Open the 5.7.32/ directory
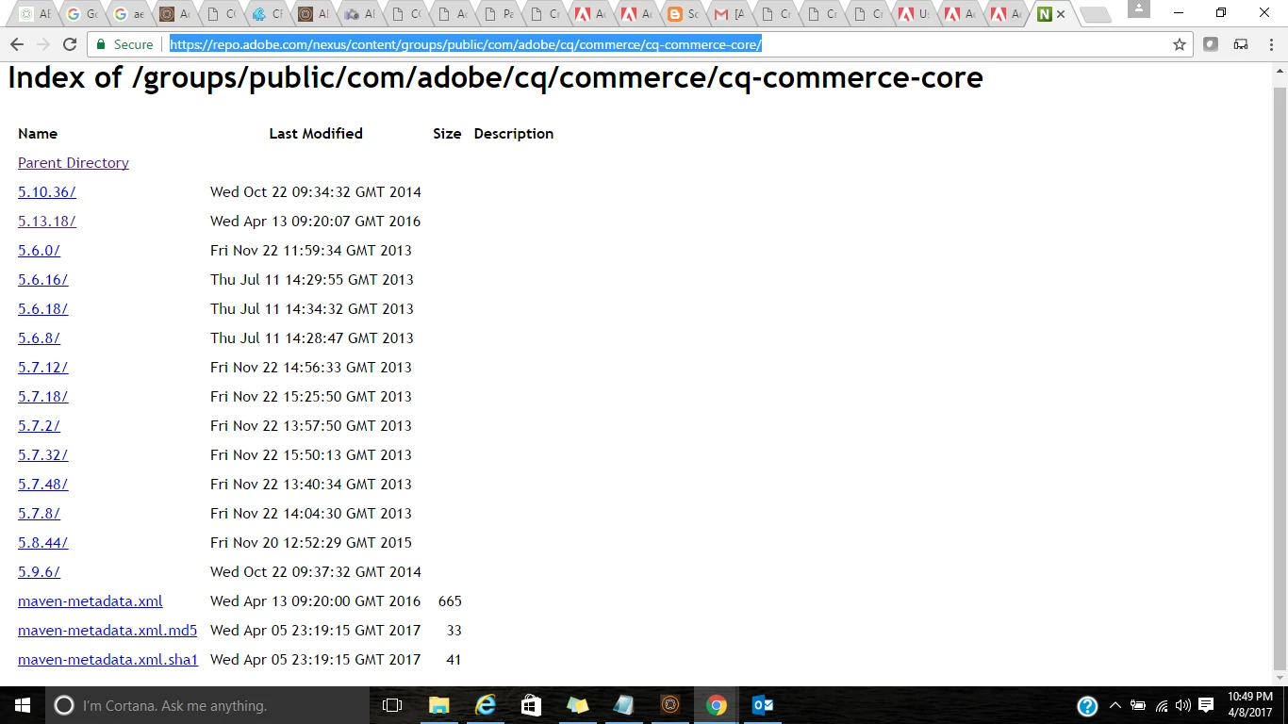 coord(43,455)
